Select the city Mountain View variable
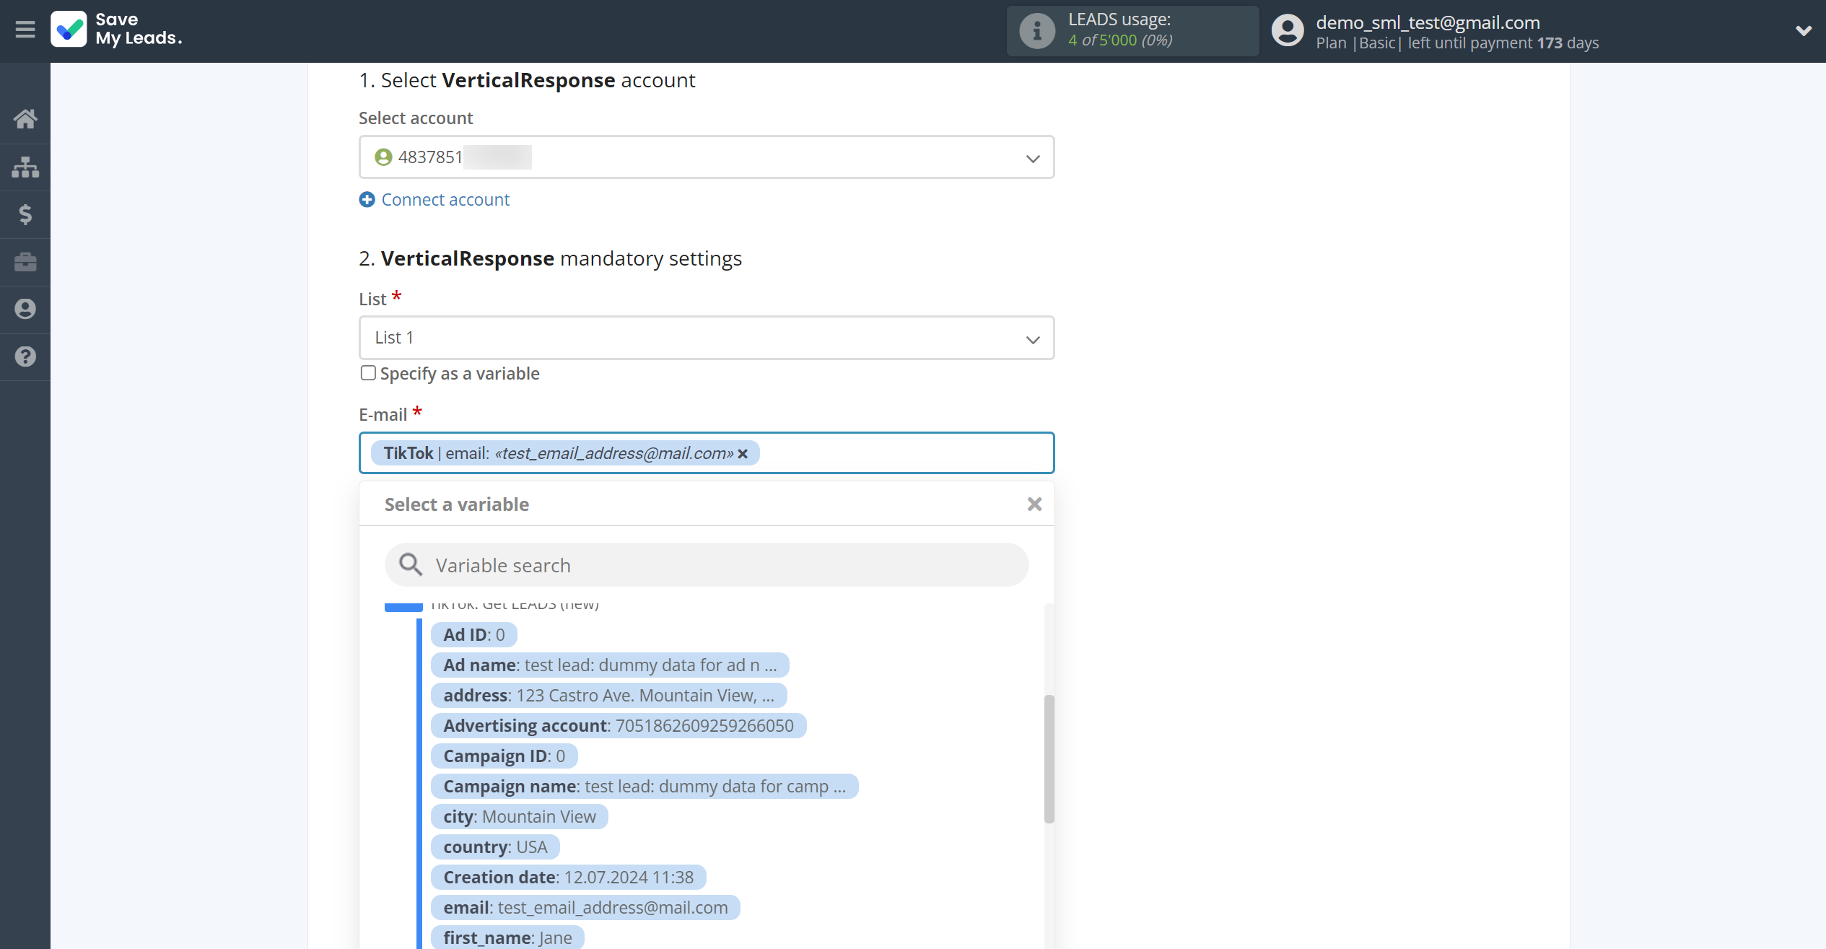This screenshot has height=949, width=1826. coord(520,817)
